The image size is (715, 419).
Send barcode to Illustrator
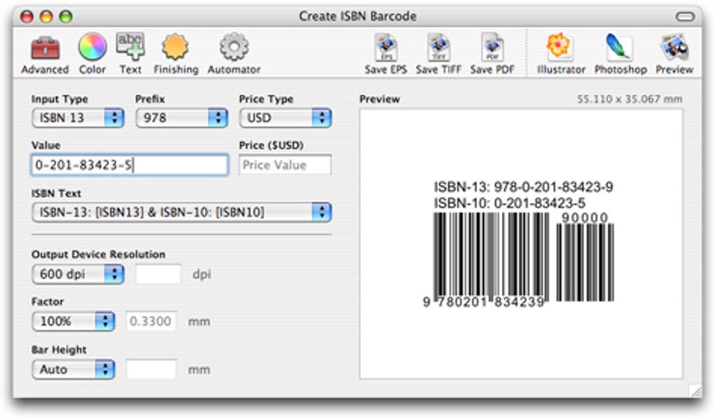(560, 54)
